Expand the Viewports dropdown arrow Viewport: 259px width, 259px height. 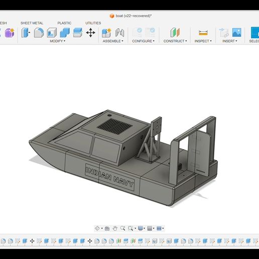(163, 228)
